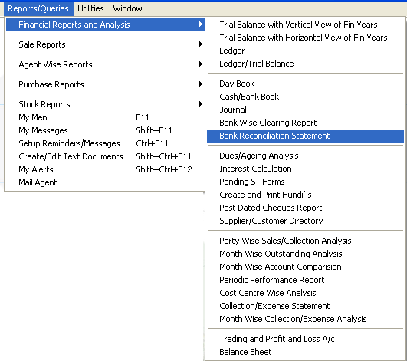Expand Financial Reports and Analysis submenu
407x361 pixels.
point(105,25)
